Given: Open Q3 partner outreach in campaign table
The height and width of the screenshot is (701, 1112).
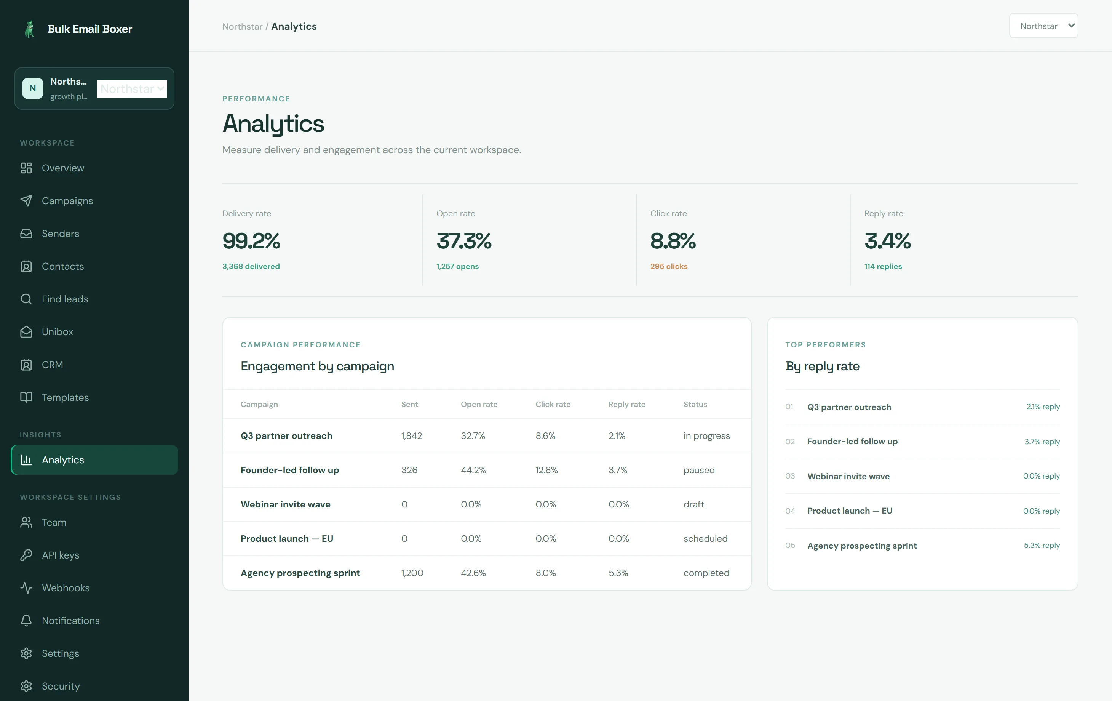Looking at the screenshot, I should point(286,436).
